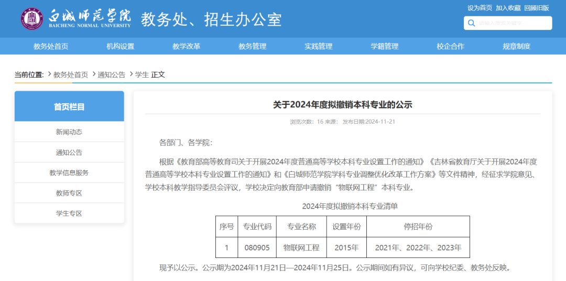Click 教务处首页 in breadcrumb
Screen dimensions: 566x281
coord(71,75)
